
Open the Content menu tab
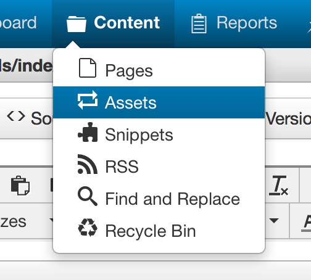click(x=113, y=23)
